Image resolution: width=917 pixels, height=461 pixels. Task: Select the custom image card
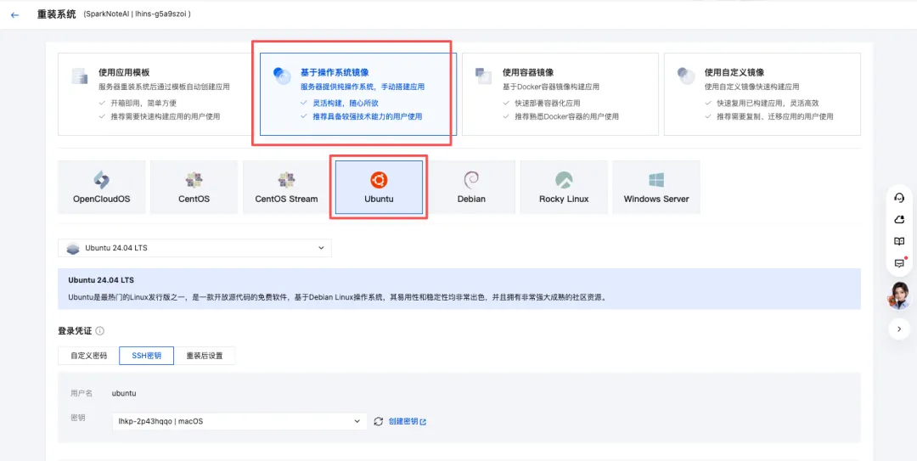click(x=762, y=94)
